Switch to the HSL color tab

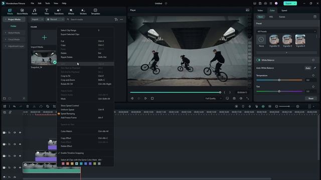(271, 17)
